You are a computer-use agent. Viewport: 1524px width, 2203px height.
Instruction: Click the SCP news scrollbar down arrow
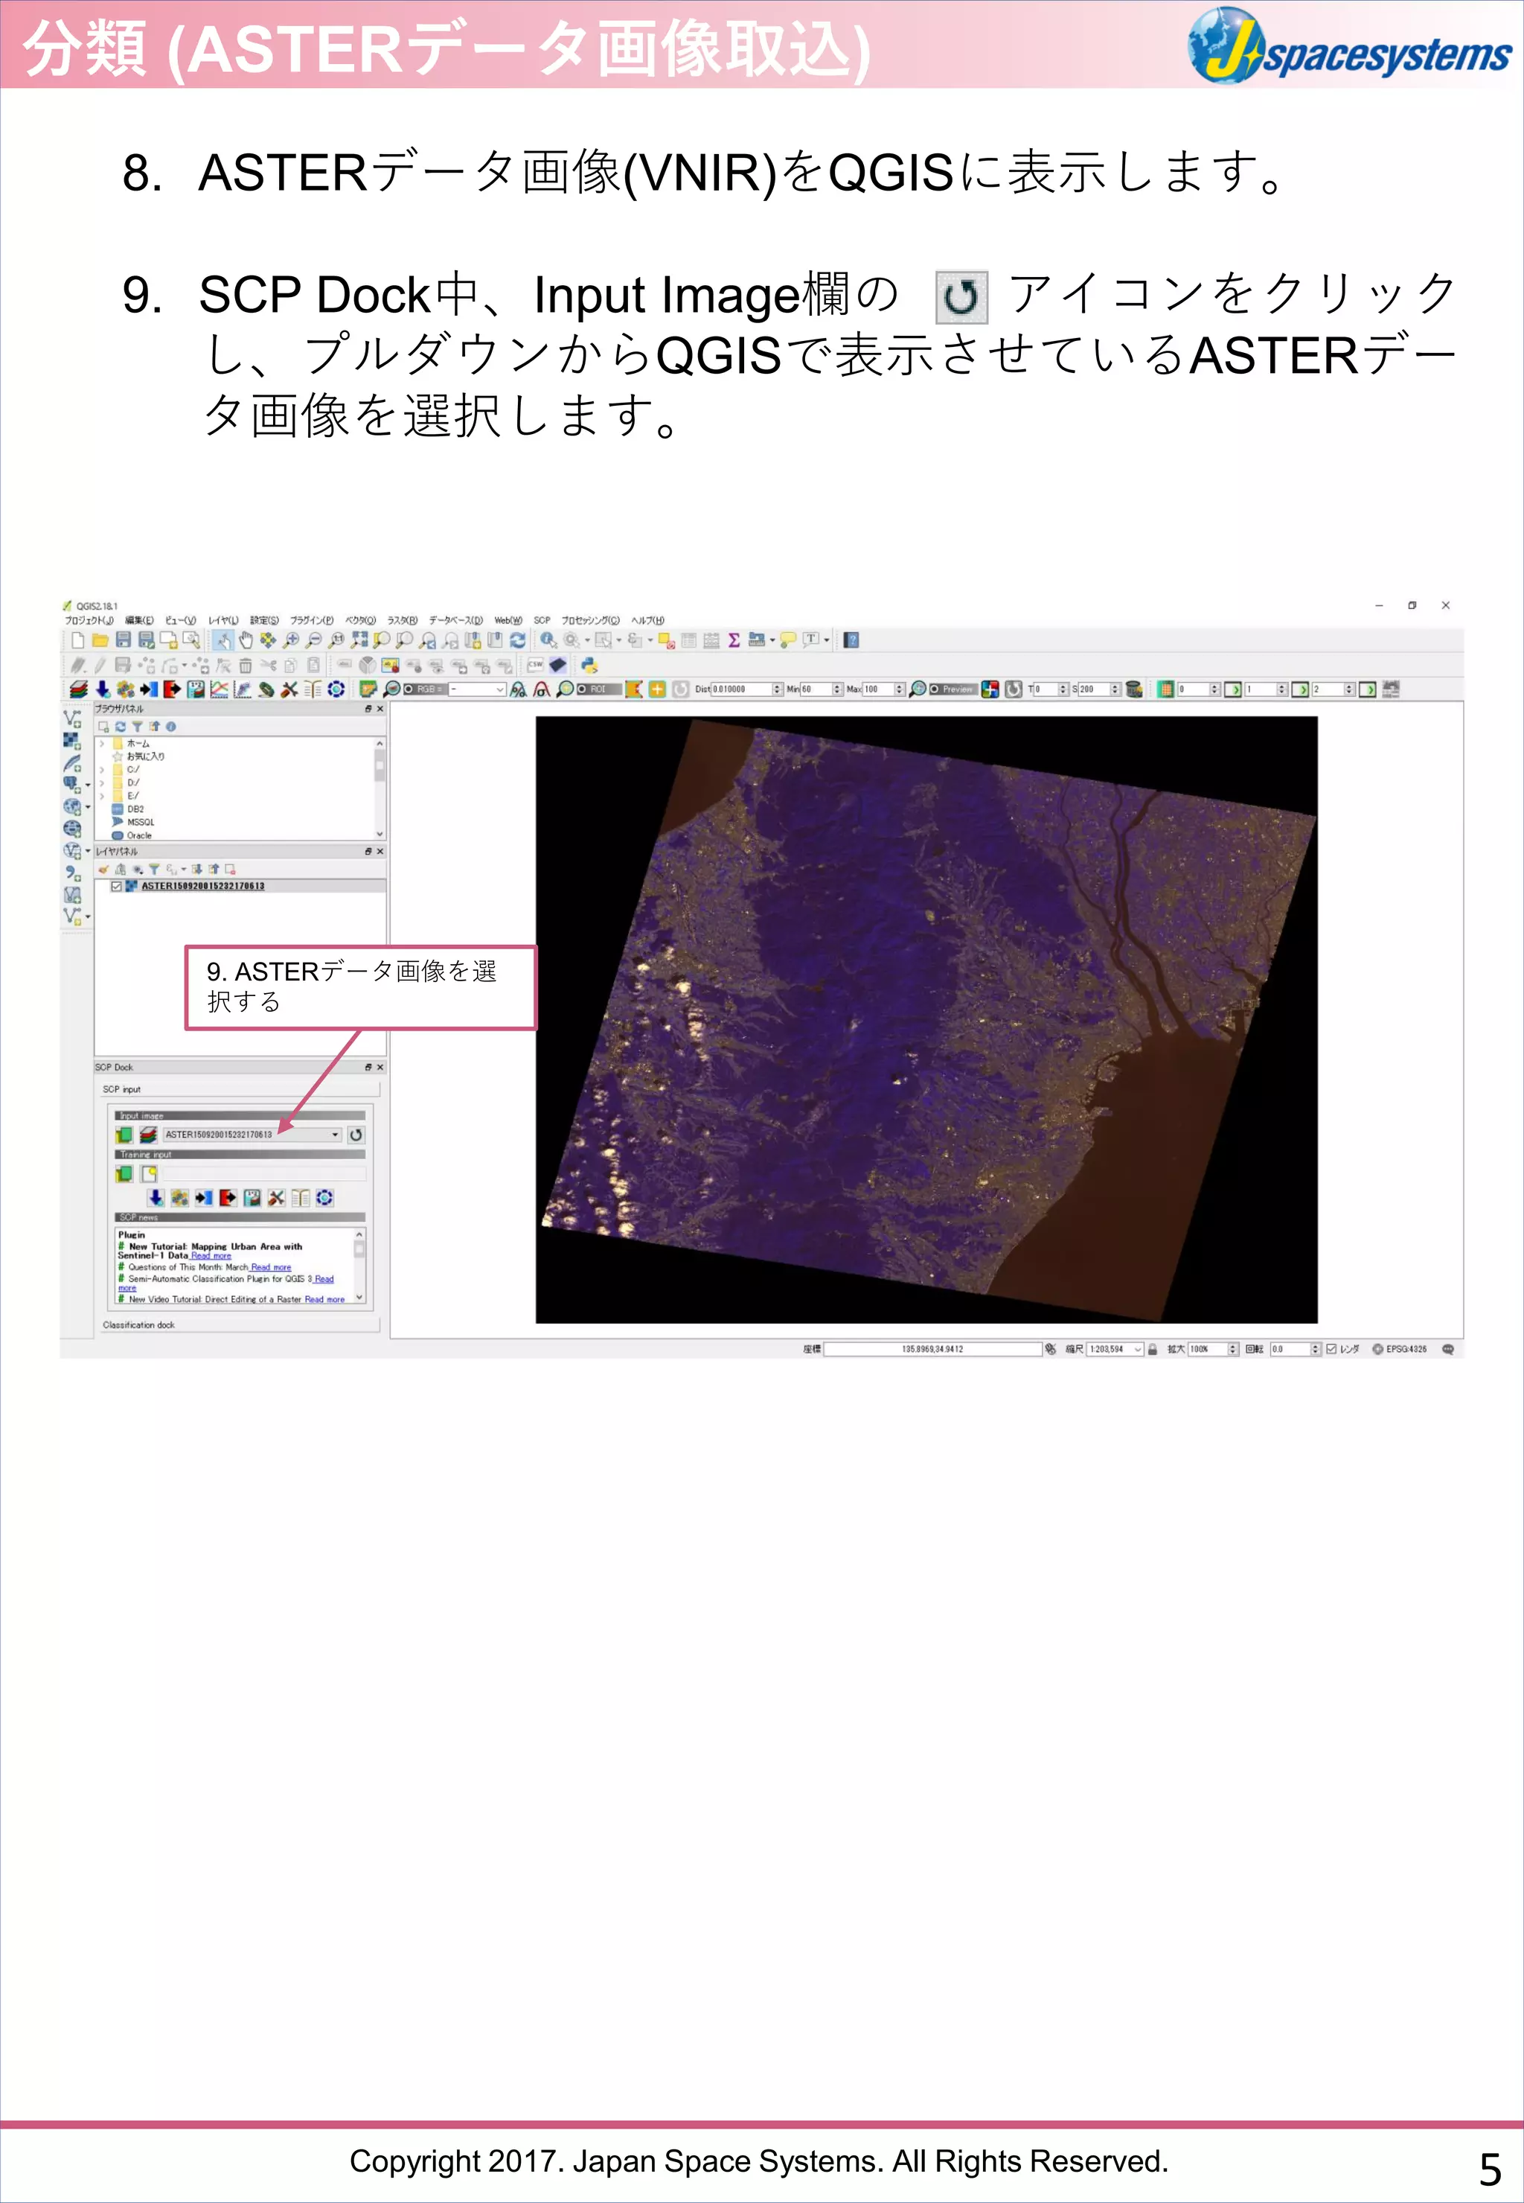click(360, 1298)
